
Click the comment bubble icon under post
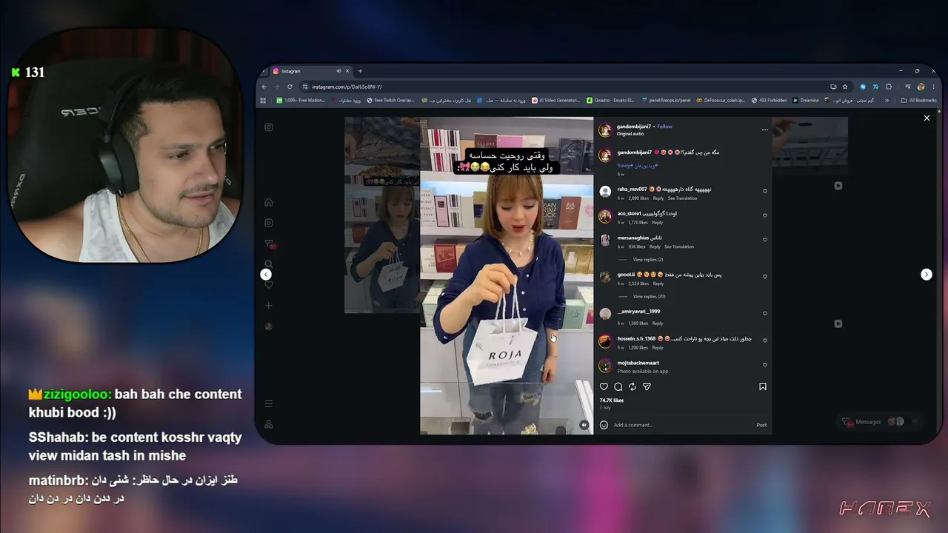(618, 386)
